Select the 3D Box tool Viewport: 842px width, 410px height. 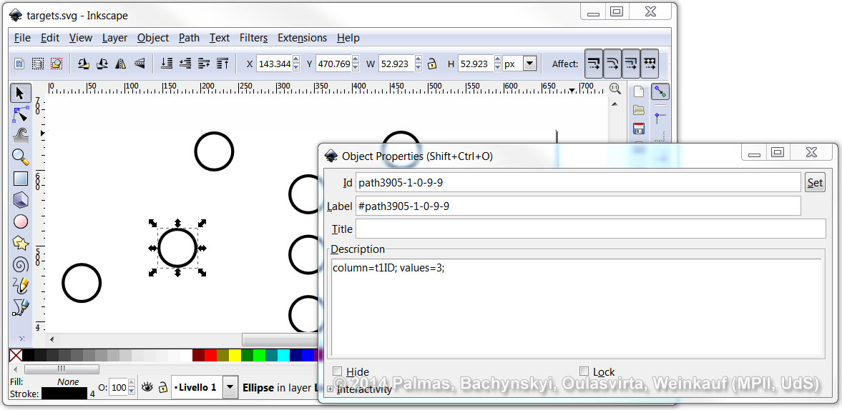pyautogui.click(x=21, y=200)
